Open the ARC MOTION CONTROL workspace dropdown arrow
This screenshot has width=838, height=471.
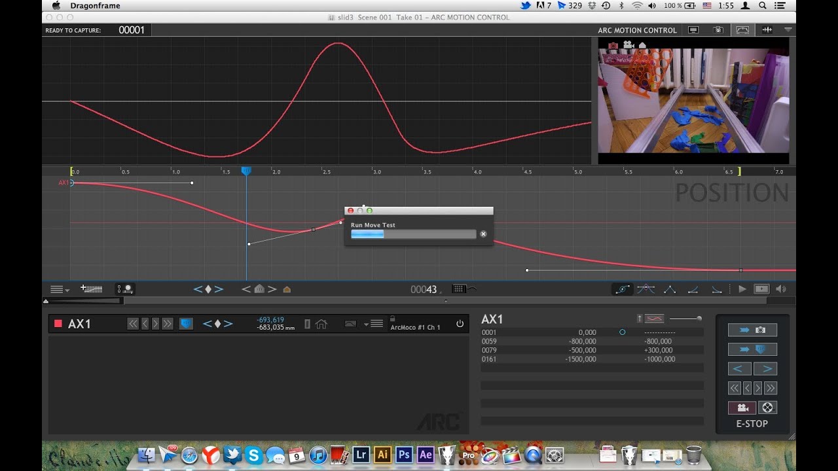coord(788,30)
